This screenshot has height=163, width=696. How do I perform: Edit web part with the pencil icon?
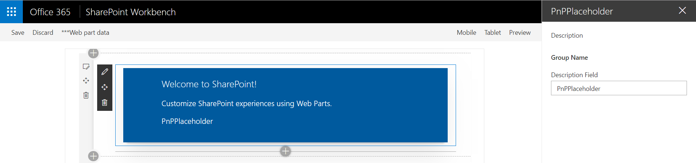click(105, 72)
